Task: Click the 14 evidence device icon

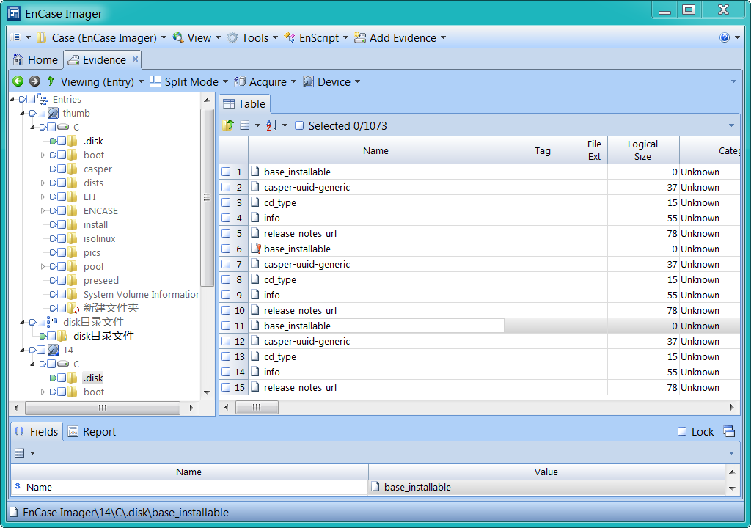Action: [x=54, y=350]
